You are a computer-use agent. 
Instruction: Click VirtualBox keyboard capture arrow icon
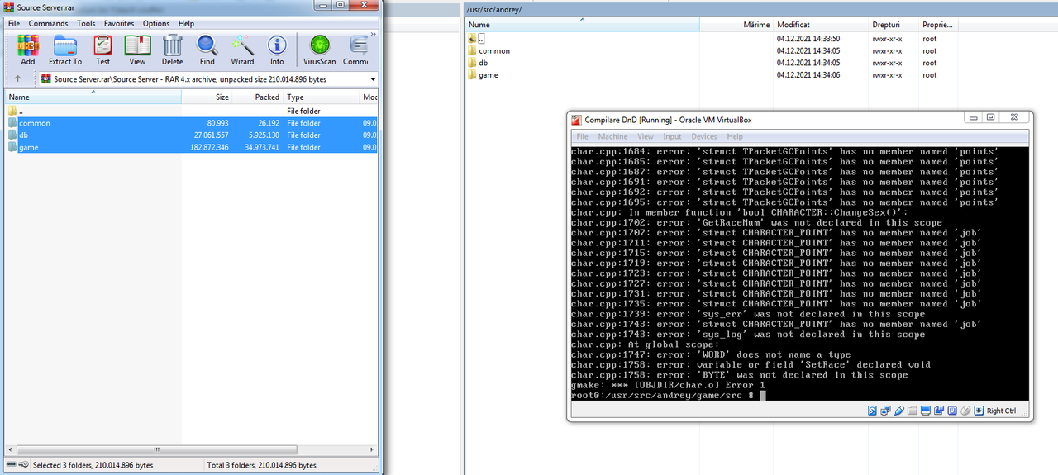click(979, 411)
